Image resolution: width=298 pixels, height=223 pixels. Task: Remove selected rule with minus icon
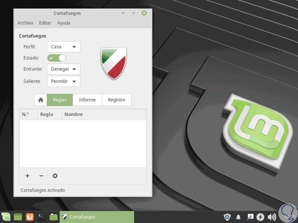pyautogui.click(x=41, y=176)
